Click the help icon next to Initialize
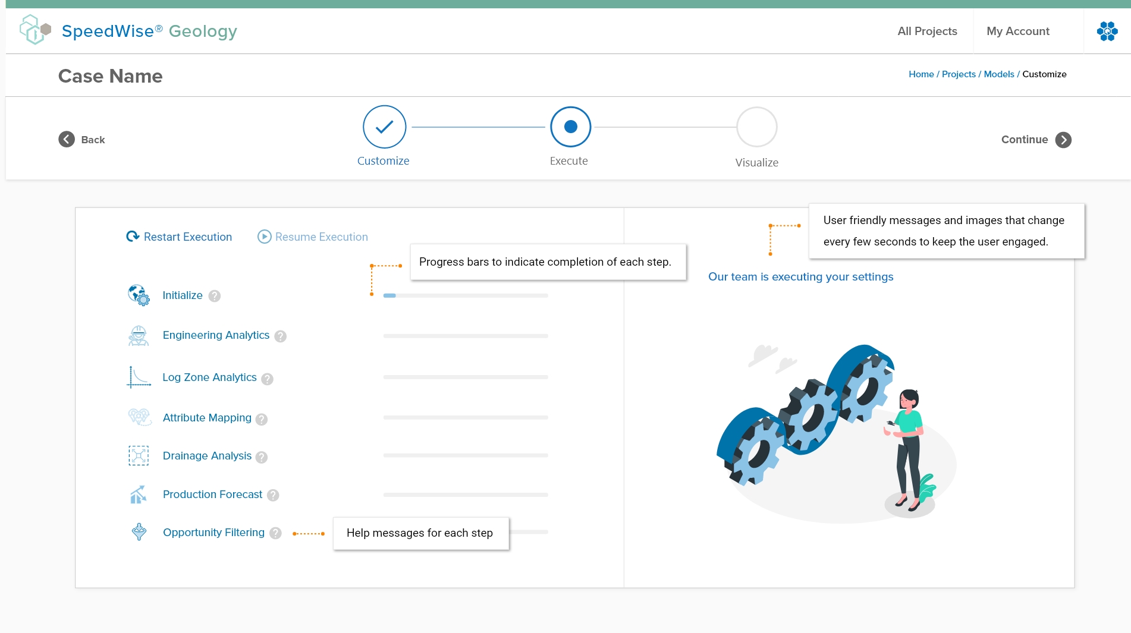The height and width of the screenshot is (633, 1131). (215, 296)
